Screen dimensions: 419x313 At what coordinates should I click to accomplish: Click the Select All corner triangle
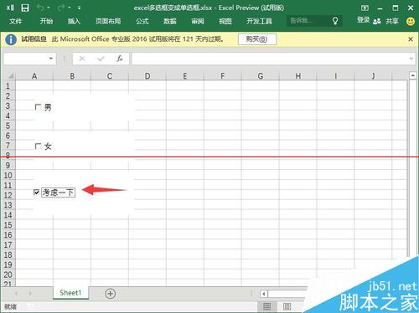coord(10,76)
